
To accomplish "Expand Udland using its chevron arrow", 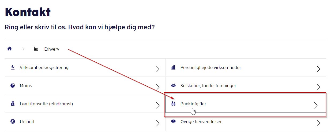I will tap(158, 123).
